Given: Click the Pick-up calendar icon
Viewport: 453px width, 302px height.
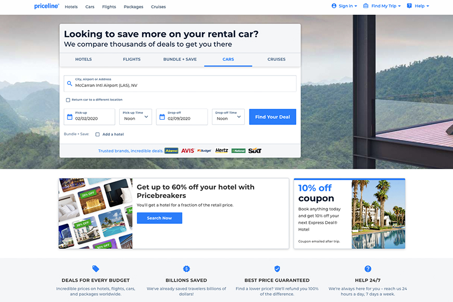Looking at the screenshot, I should [70, 117].
